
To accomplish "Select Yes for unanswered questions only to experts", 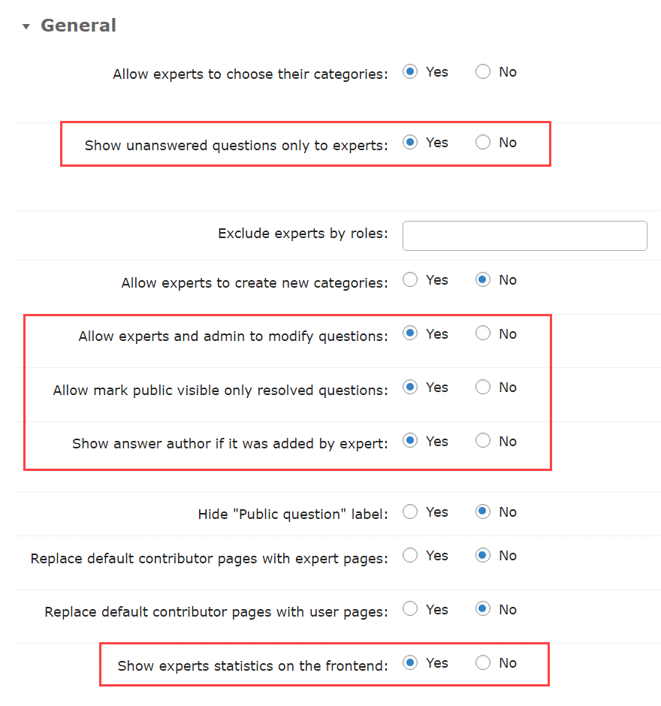I will point(410,142).
